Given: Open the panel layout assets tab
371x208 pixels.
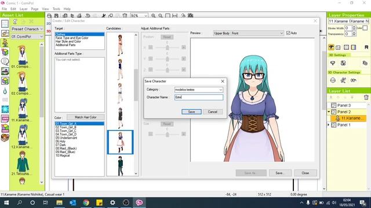Looking at the screenshot, I should pyautogui.click(x=5, y=24).
